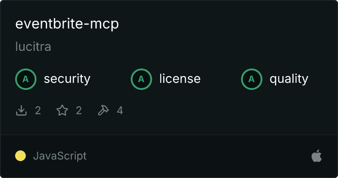Click the Apple platform logo
The image size is (338, 178).
(317, 156)
